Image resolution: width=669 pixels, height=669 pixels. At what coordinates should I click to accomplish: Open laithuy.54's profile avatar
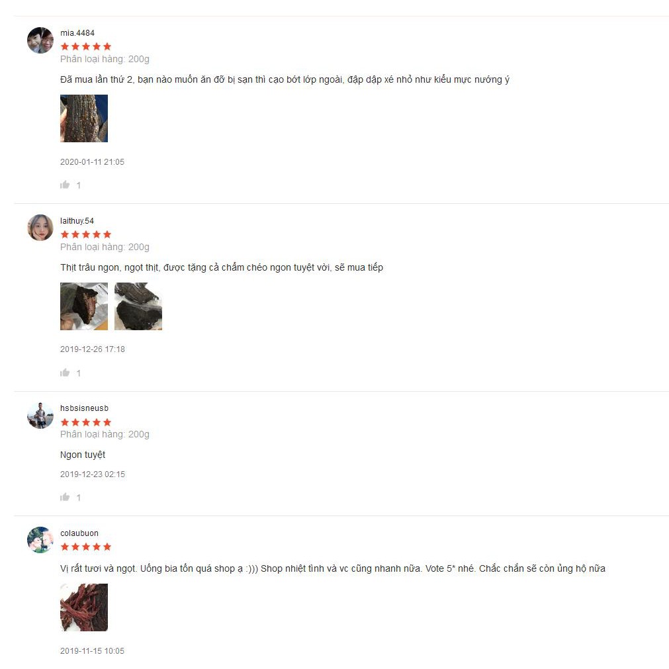[40, 228]
